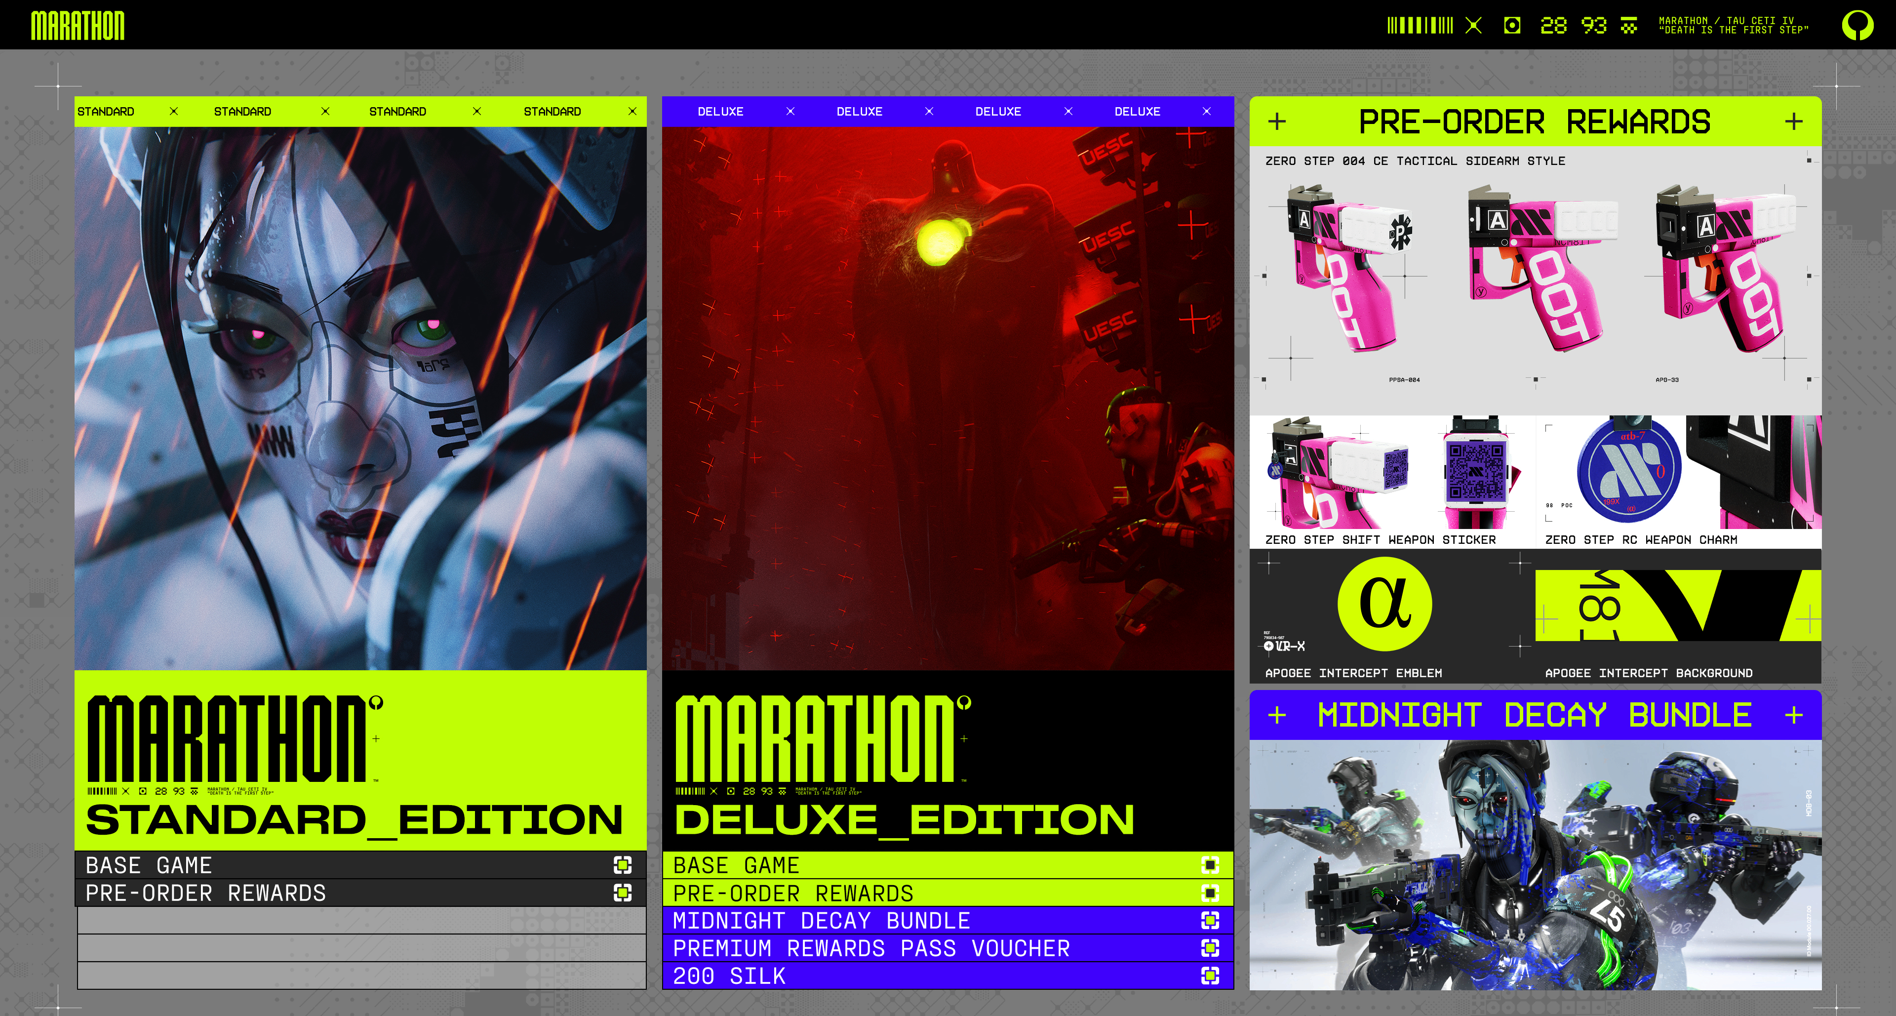Image resolution: width=1896 pixels, height=1016 pixels.
Task: Select the first DELUXE tab label
Action: pos(720,111)
